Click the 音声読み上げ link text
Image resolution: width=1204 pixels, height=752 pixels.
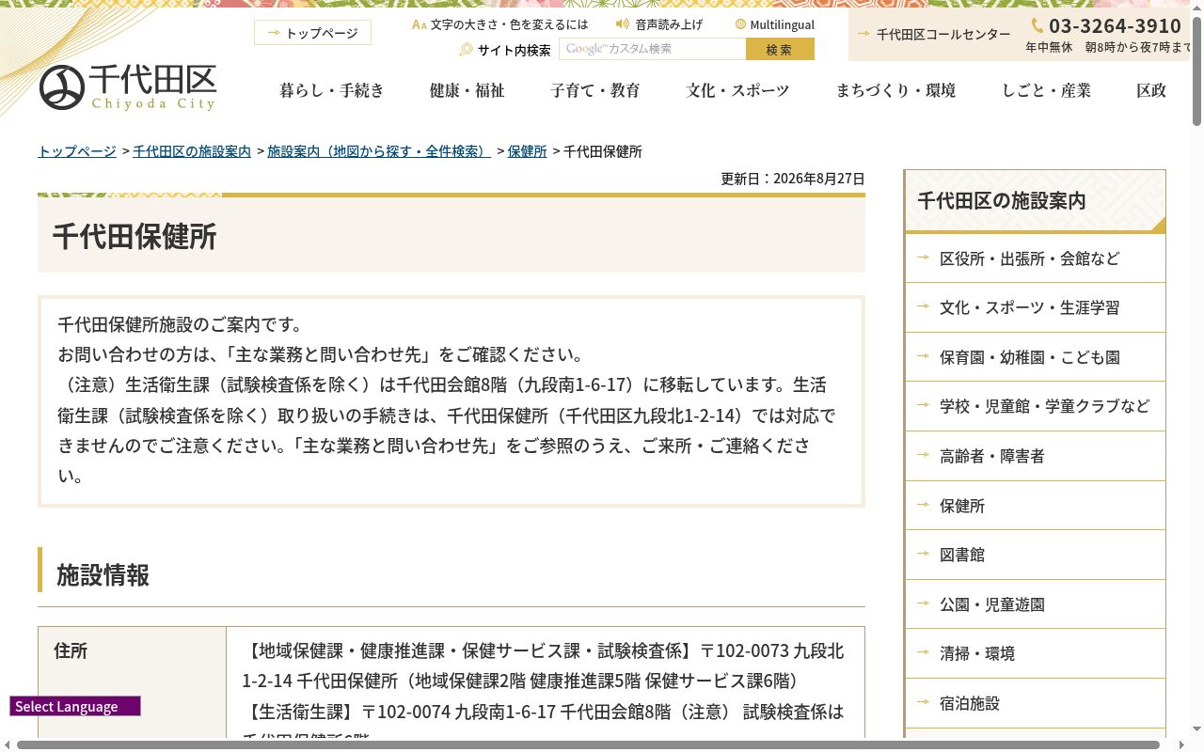[668, 24]
